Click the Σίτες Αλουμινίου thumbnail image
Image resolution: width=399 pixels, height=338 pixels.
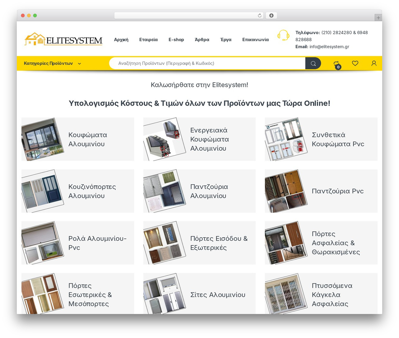point(165,293)
